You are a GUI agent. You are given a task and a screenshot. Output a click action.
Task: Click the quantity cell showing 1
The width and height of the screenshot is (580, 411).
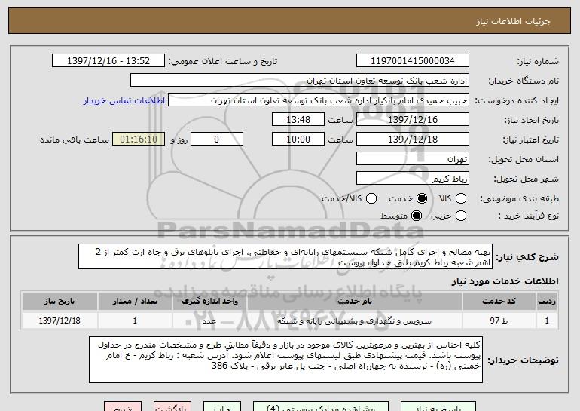coord(135,321)
